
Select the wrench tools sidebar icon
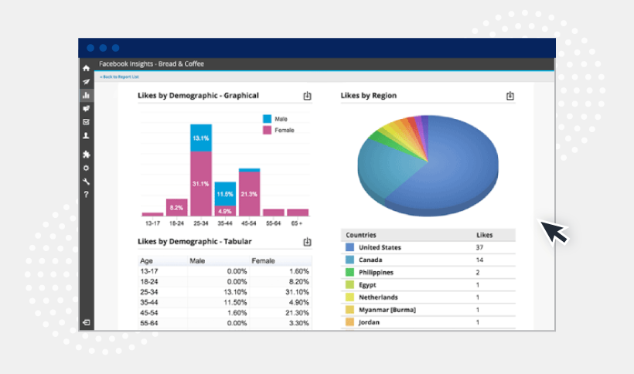tap(86, 182)
